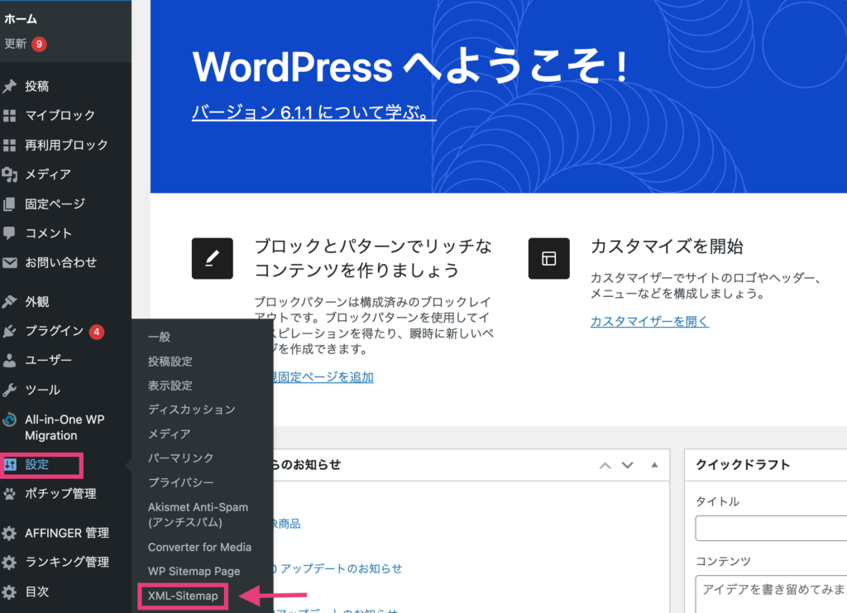Follow the バージョン 6.1.1 について学ぶ link
Screen dimensions: 847x613
coord(313,112)
